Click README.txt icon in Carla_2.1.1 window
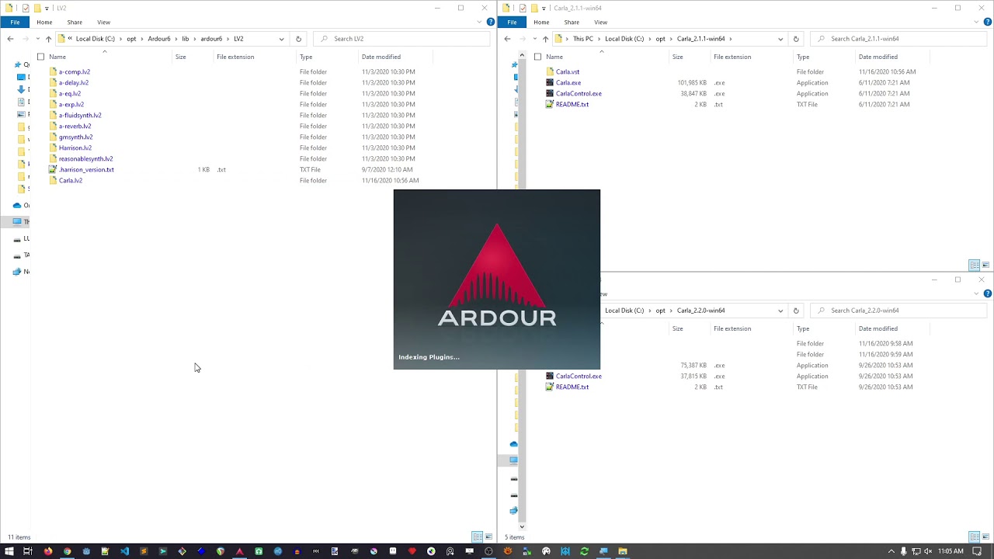Viewport: 994px width, 559px height. point(550,104)
